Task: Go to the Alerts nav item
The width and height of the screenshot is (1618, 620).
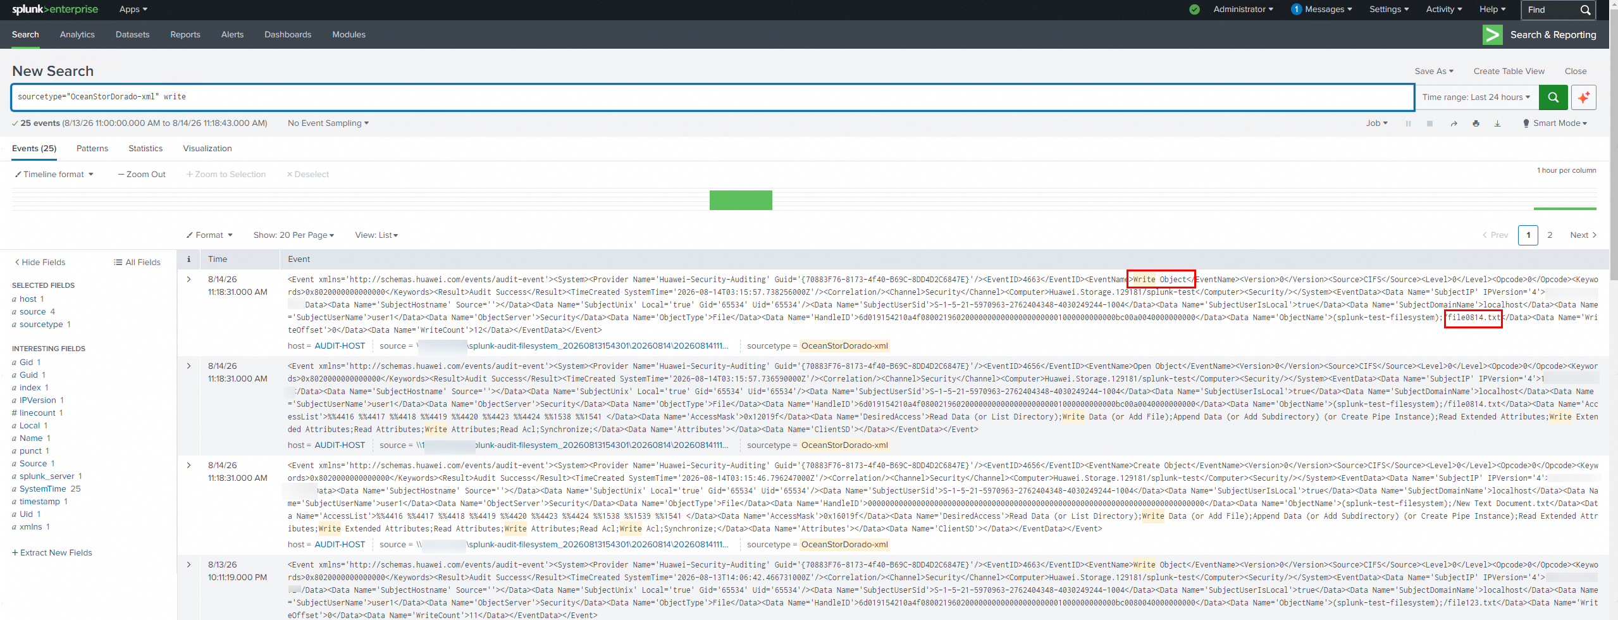Action: 232,35
